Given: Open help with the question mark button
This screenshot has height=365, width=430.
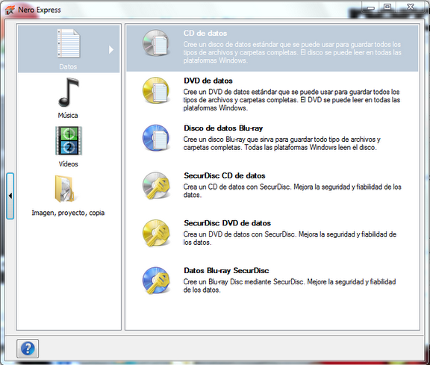Looking at the screenshot, I should (28, 349).
